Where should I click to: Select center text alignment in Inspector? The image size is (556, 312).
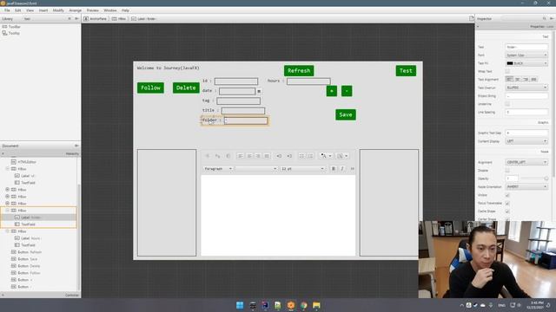[518, 79]
